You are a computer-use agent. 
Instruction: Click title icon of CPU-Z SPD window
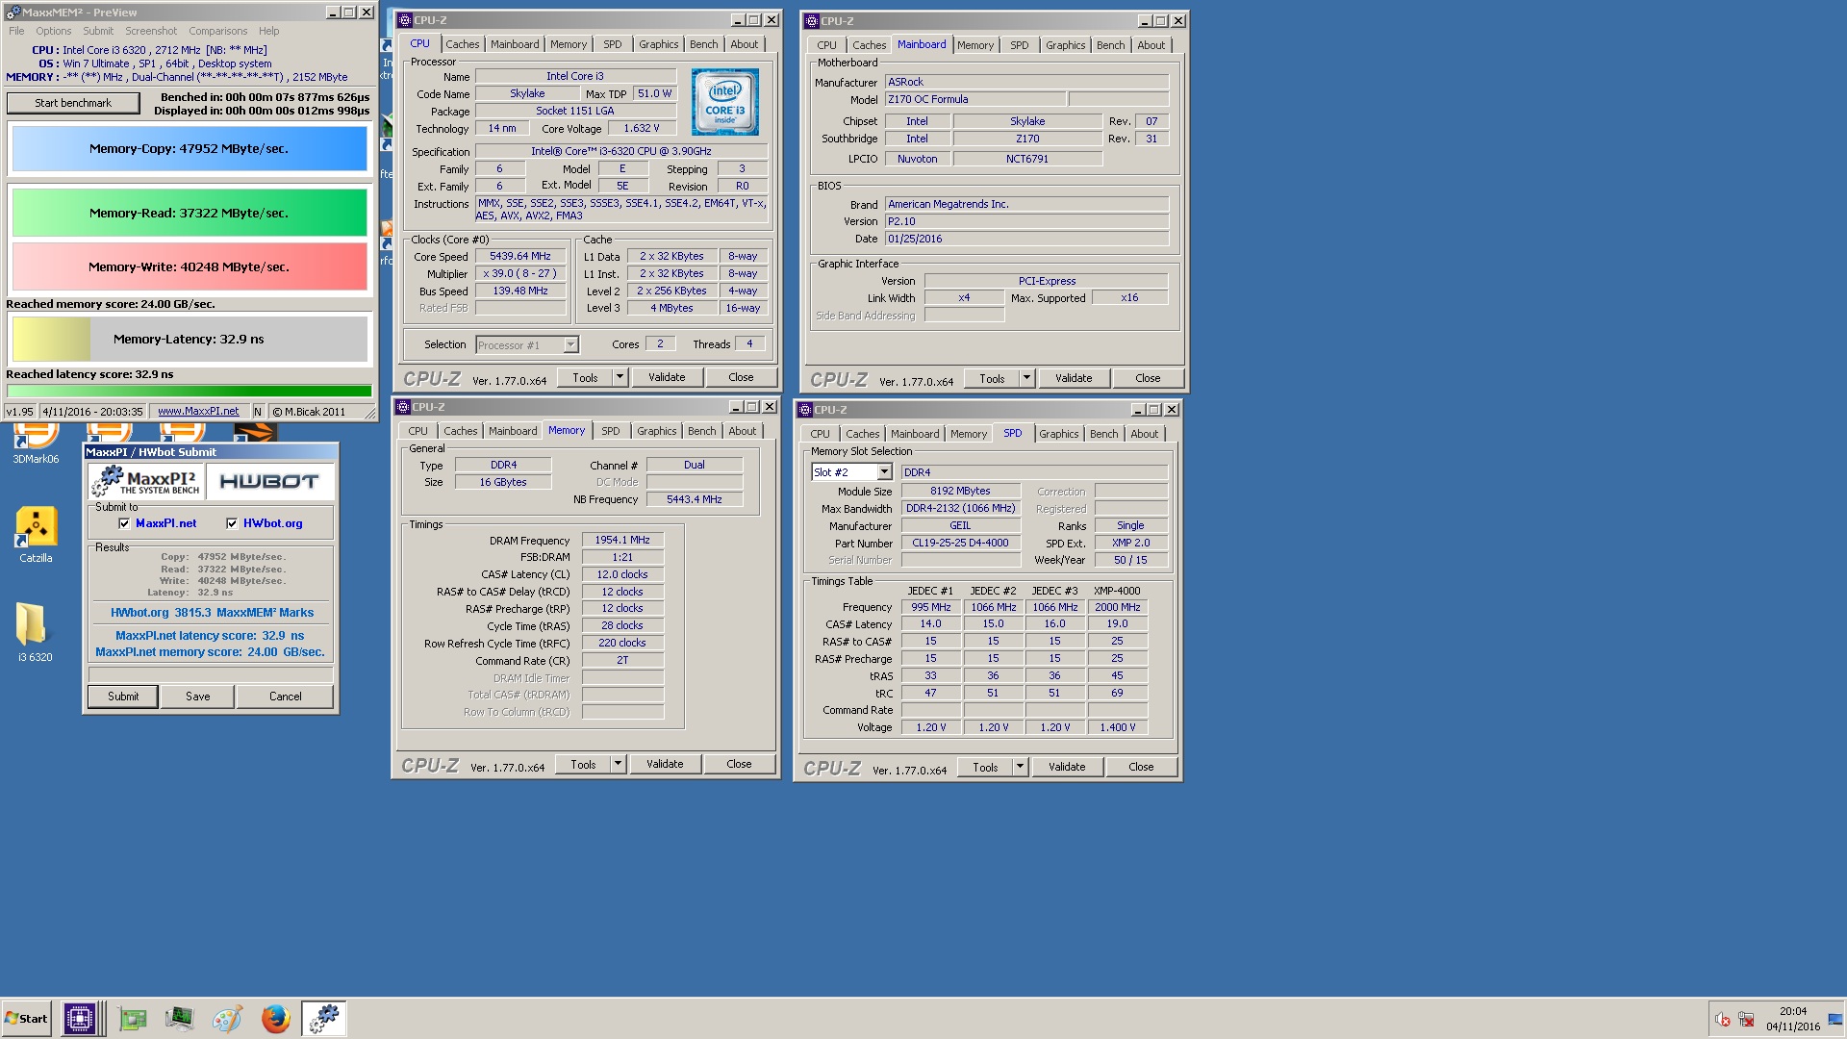(x=805, y=410)
